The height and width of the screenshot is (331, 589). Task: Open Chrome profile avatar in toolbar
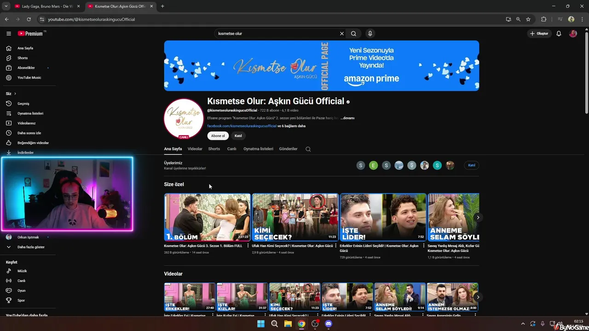point(571,19)
